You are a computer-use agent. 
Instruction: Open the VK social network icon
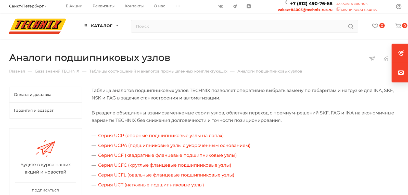[221, 6]
